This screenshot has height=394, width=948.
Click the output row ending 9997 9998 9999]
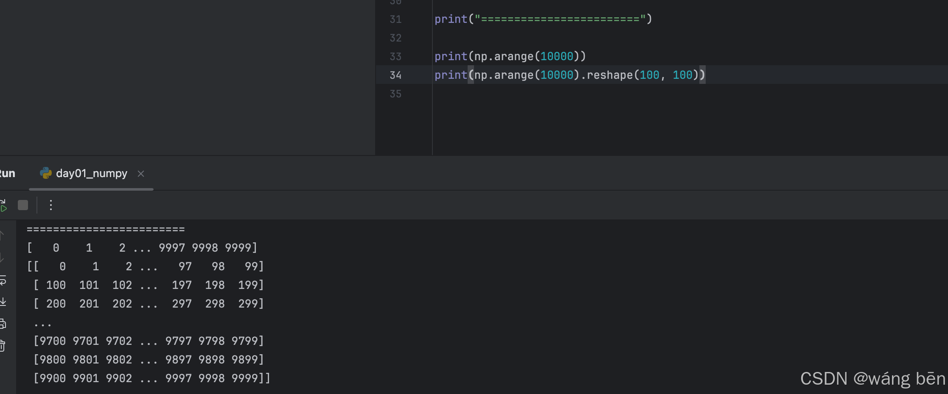click(x=142, y=248)
